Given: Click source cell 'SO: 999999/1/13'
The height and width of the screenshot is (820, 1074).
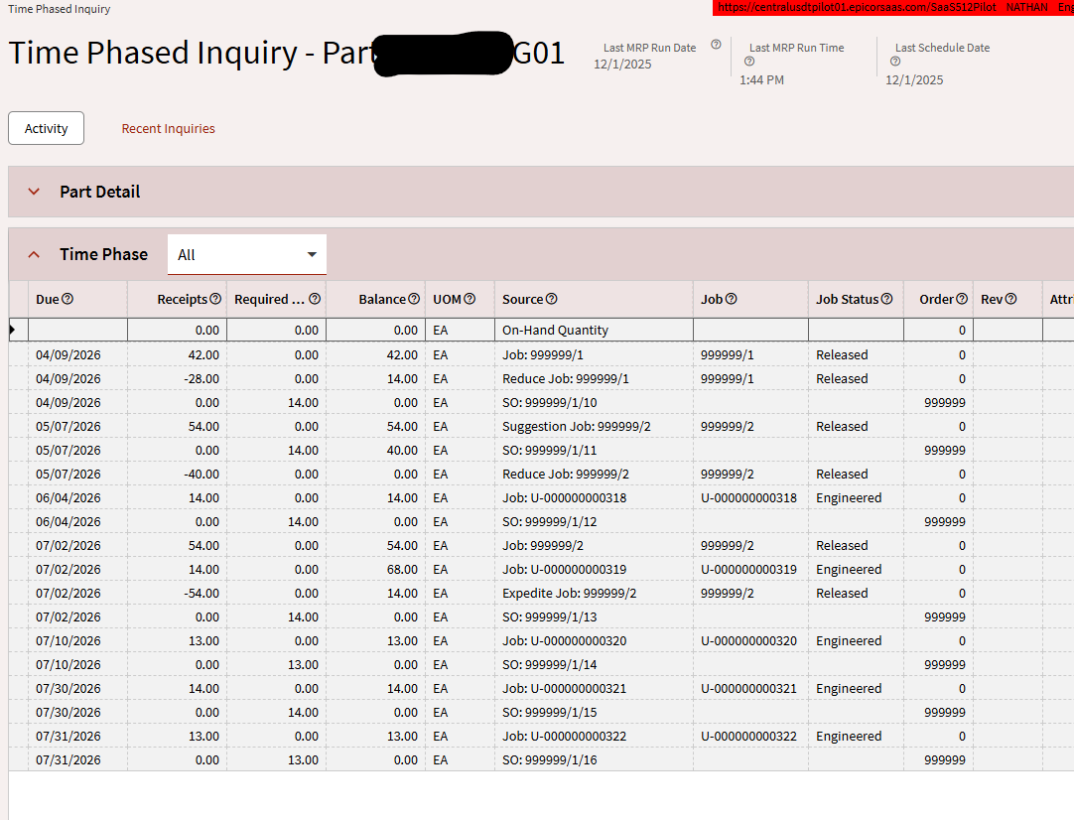Looking at the screenshot, I should click(x=594, y=616).
